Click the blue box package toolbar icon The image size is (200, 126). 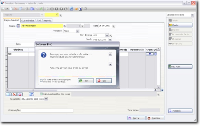32,9
